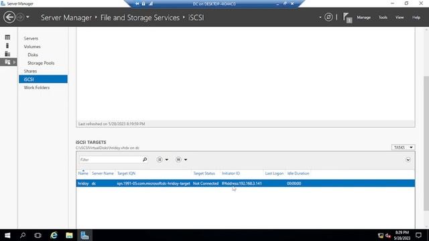Sort by the Last Logon column header

[274, 173]
